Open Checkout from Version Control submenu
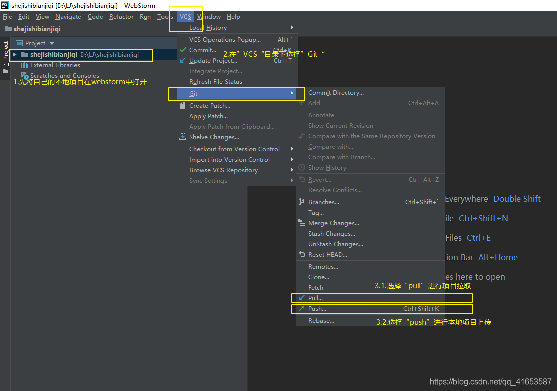 pos(237,149)
